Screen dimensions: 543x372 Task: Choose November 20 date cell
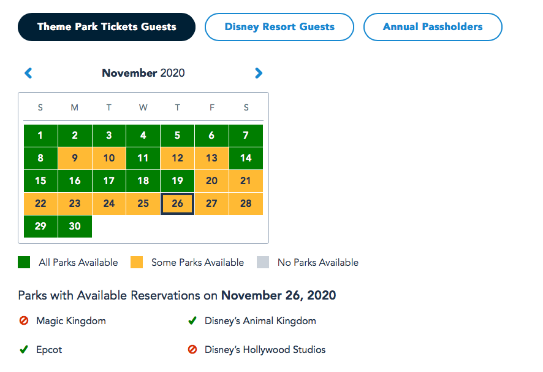coord(211,181)
